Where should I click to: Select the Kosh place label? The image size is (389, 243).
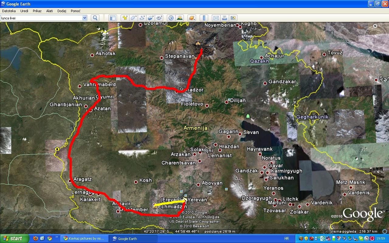pyautogui.click(x=146, y=180)
